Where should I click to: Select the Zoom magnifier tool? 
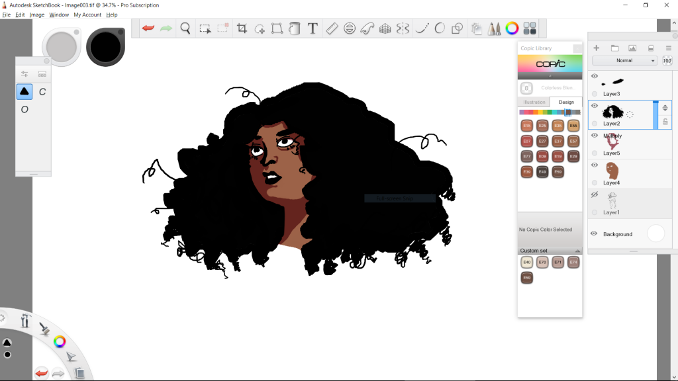coord(185,28)
